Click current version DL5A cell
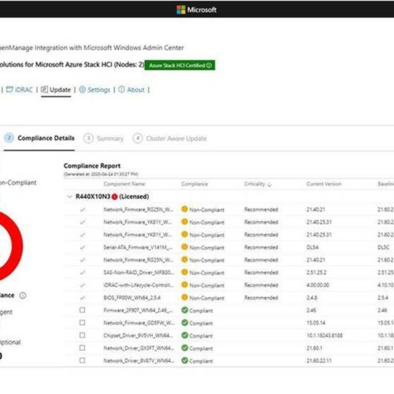This screenshot has height=394, width=394. click(x=313, y=247)
